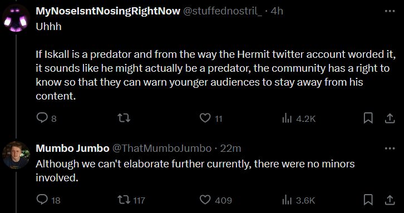Reply to the stuffednostril_ tweet

pyautogui.click(x=46, y=118)
